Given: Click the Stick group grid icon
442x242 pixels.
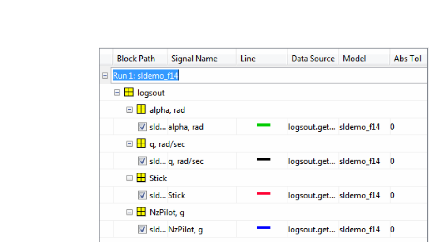Looking at the screenshot, I should (141, 178).
